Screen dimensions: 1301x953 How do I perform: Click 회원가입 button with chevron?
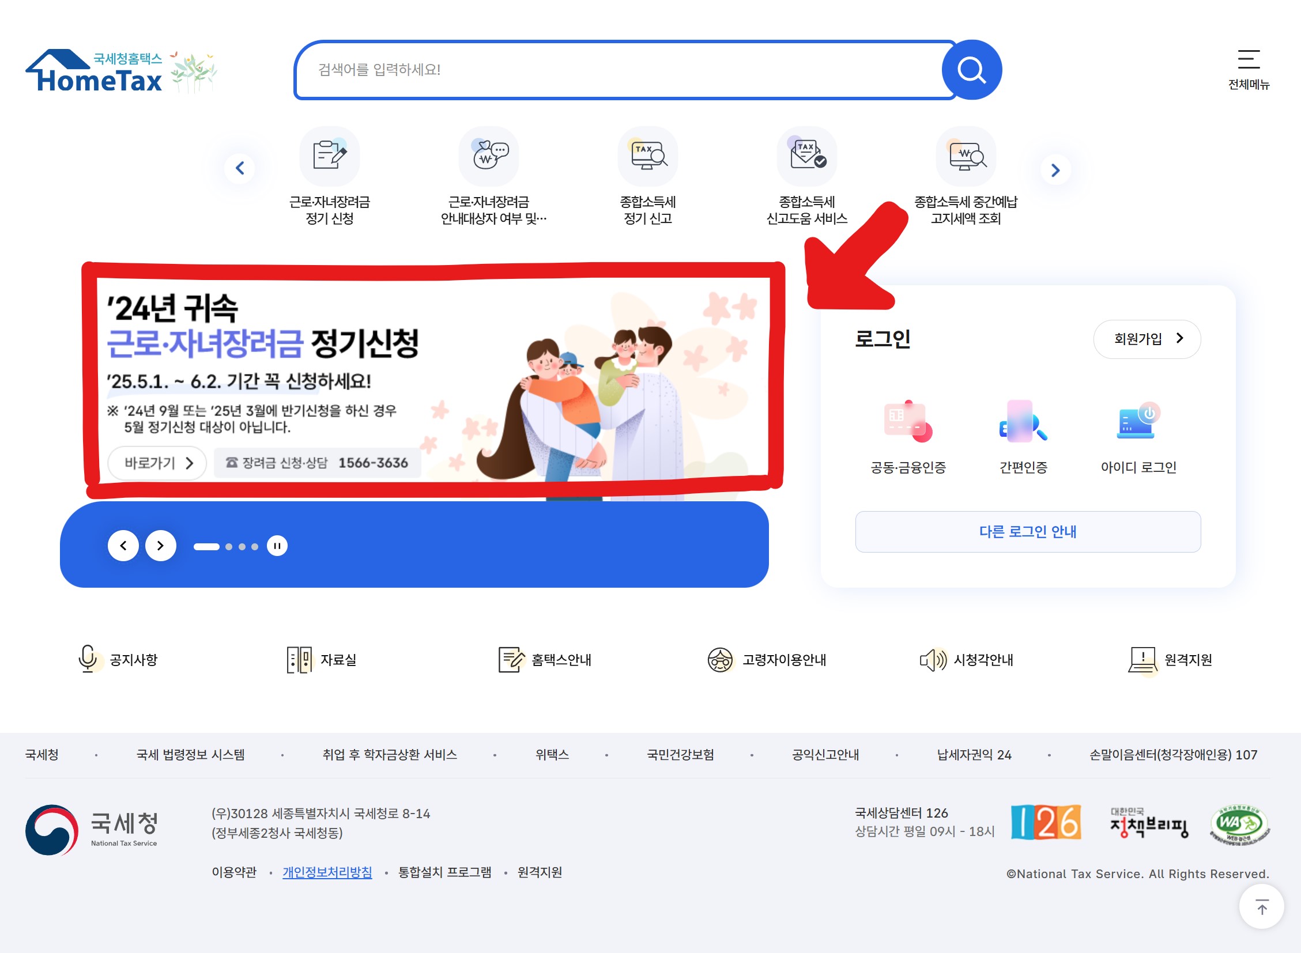[x=1147, y=339]
